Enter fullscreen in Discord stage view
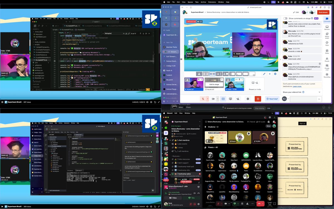The width and height of the screenshot is (334, 209). tap(274, 204)
